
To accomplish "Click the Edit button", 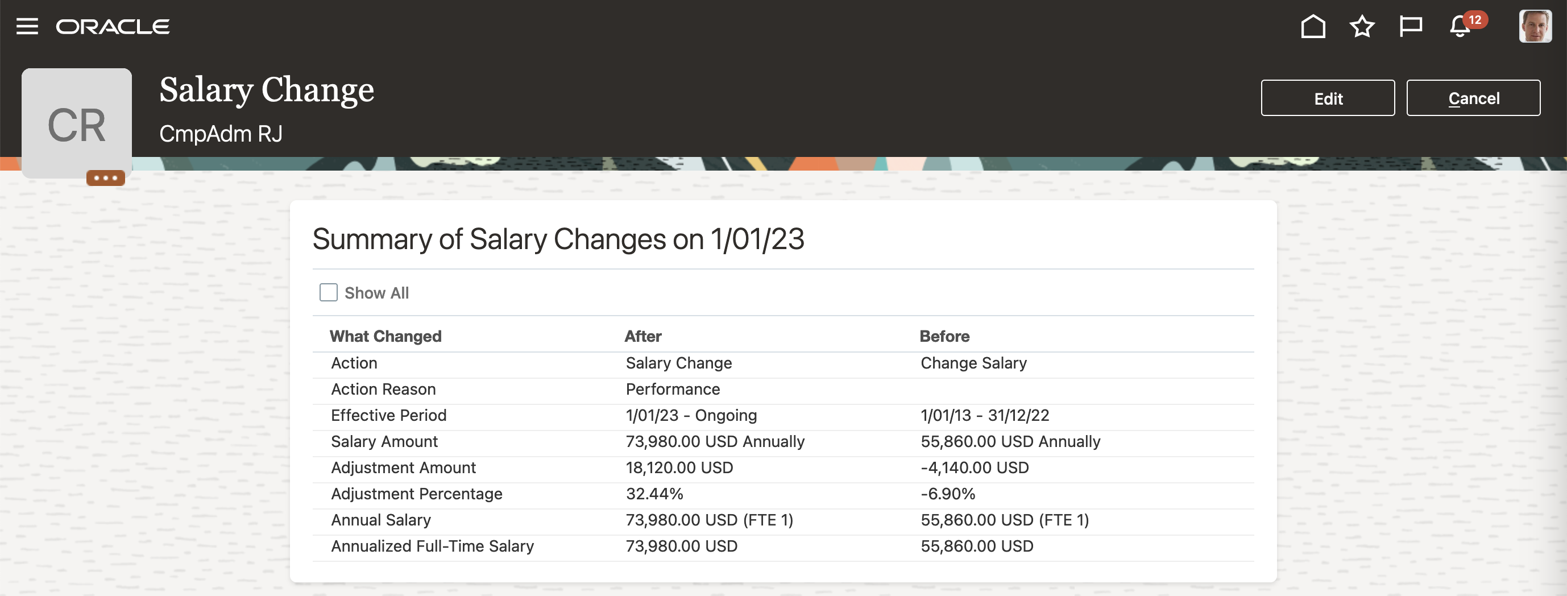I will 1328,98.
